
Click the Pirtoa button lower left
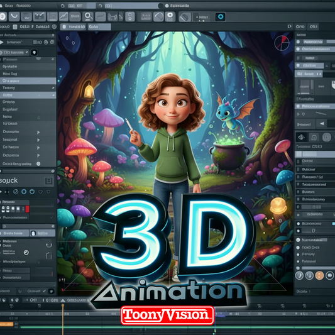tap(15, 271)
